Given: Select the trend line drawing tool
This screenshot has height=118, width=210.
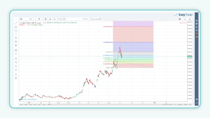Looking at the screenshot, I should click(16, 23).
